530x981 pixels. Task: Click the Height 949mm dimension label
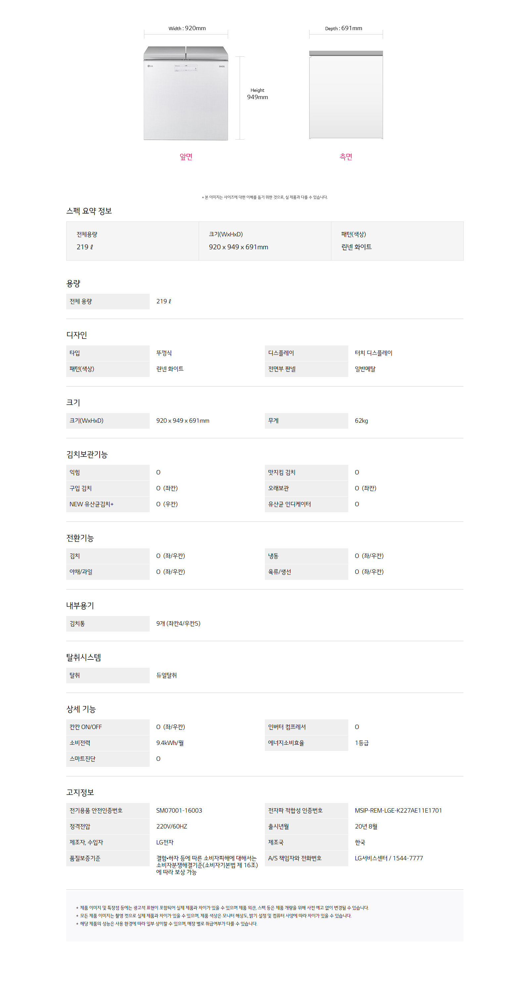point(258,94)
